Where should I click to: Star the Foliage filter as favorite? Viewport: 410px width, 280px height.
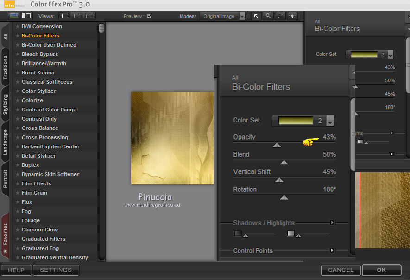pyautogui.click(x=18, y=220)
